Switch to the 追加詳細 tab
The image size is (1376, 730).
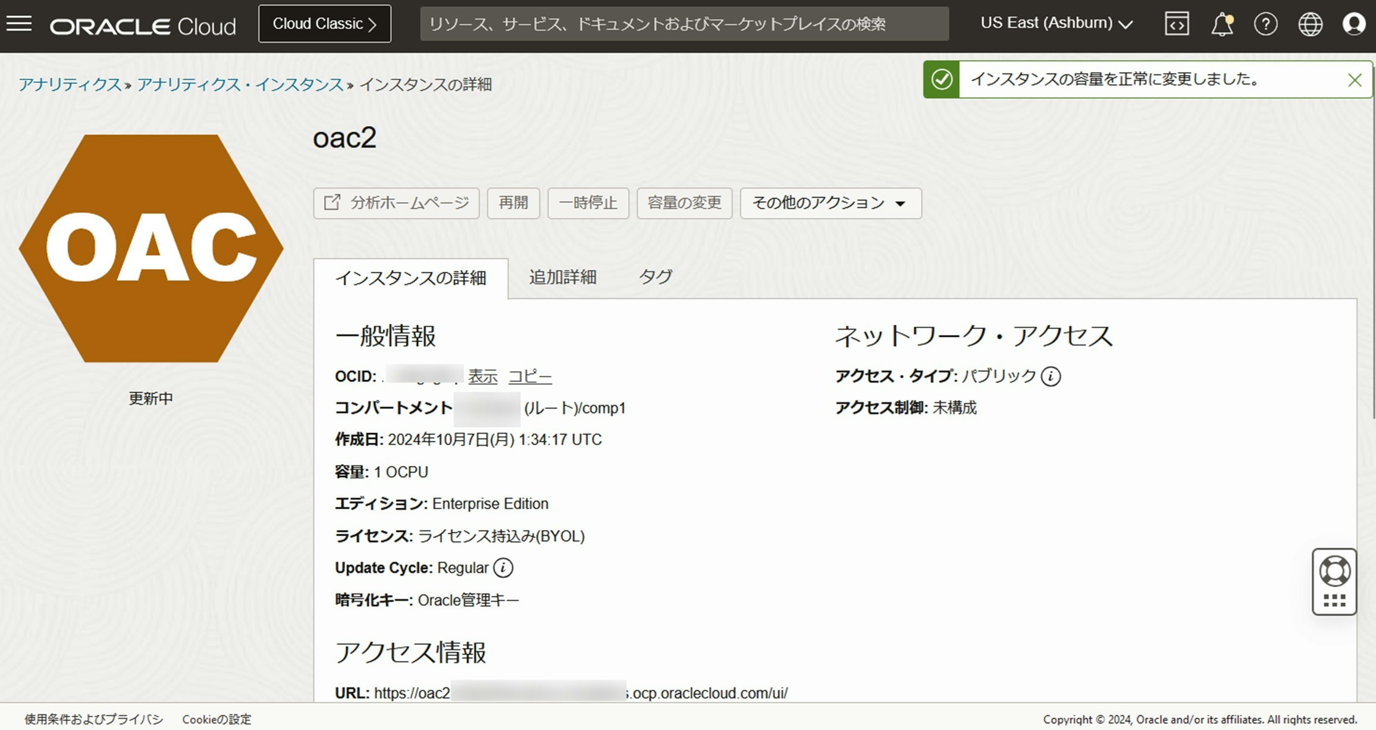point(562,277)
